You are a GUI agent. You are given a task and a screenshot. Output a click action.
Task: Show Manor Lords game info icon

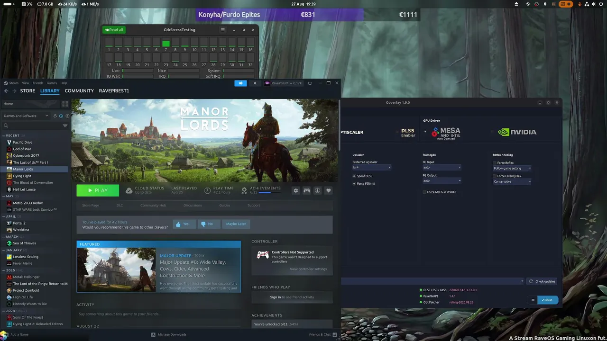[318, 190]
